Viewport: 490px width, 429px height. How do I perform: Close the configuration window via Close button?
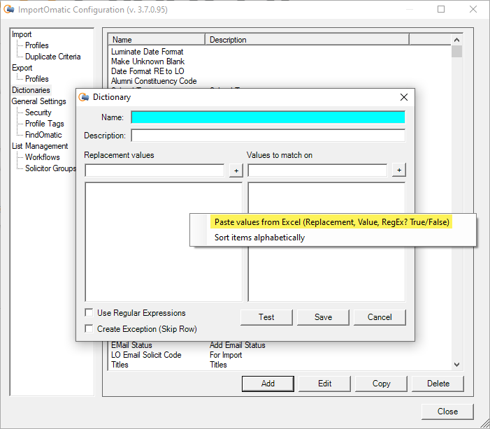[447, 412]
